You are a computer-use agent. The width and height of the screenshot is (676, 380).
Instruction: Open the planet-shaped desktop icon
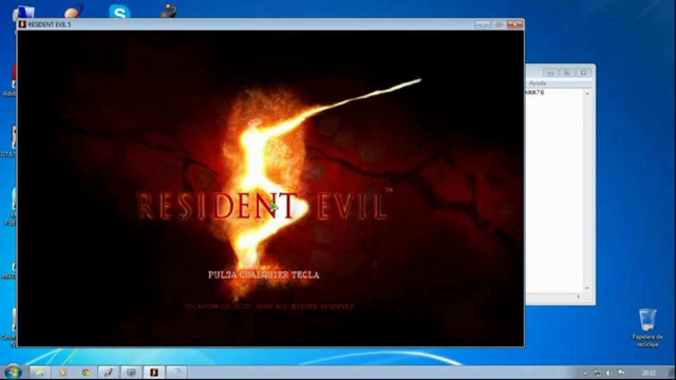pyautogui.click(x=73, y=12)
